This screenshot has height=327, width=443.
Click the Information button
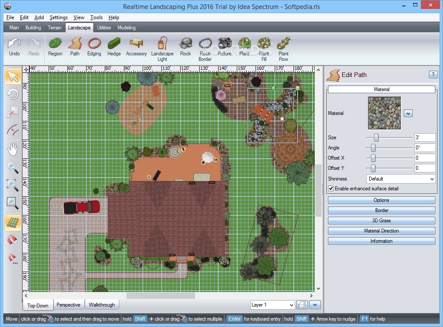381,241
